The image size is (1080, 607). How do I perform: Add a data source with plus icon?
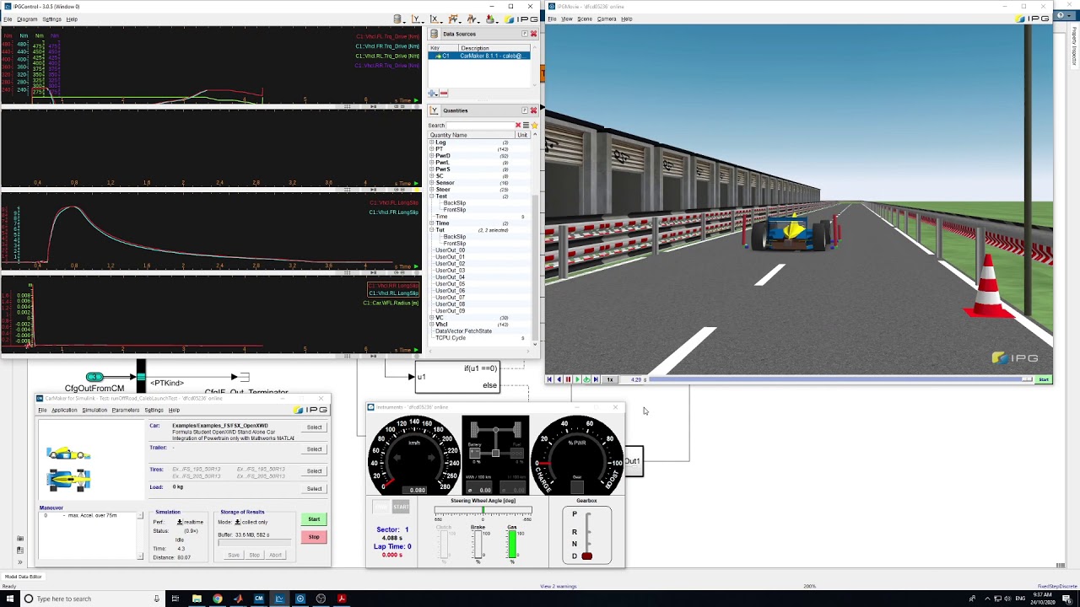pyautogui.click(x=433, y=94)
